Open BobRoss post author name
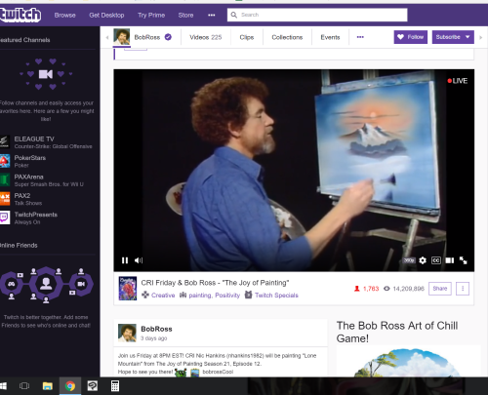Image resolution: width=488 pixels, height=395 pixels. tap(156, 329)
